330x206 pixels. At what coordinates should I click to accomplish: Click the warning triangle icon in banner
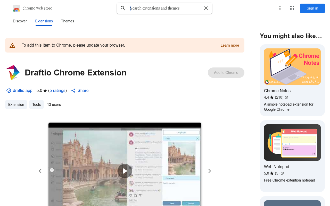[x=12, y=45]
